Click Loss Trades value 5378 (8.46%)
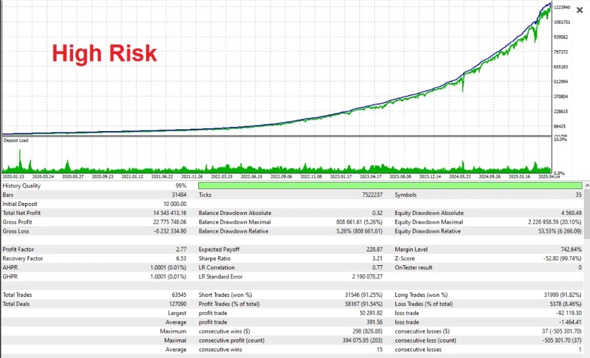 tap(565, 304)
